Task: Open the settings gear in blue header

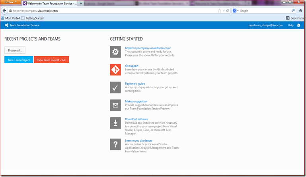Action: [x=298, y=25]
